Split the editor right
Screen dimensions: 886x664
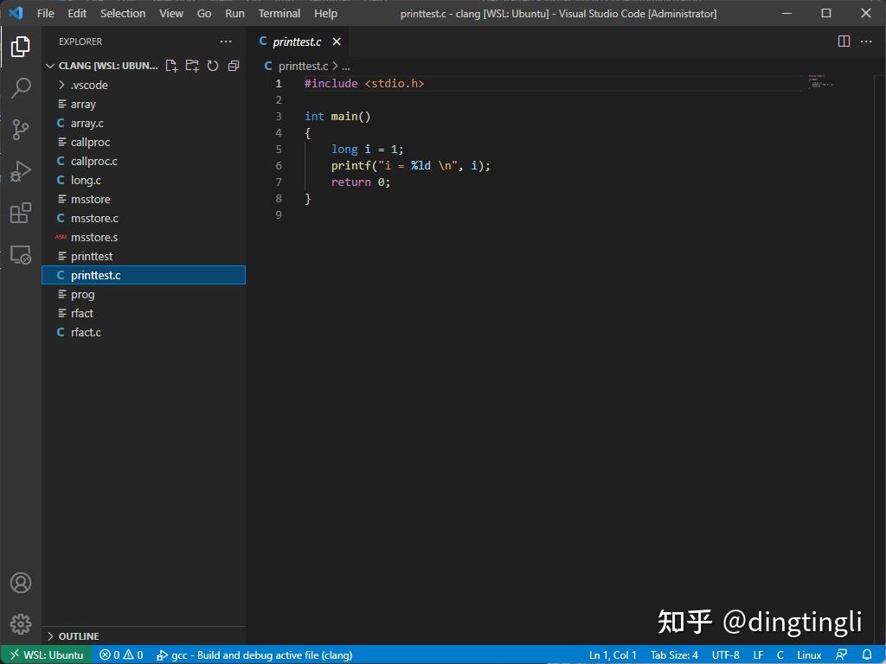tap(844, 41)
